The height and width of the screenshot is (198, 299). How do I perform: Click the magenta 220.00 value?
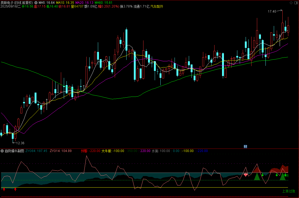coord(145,151)
